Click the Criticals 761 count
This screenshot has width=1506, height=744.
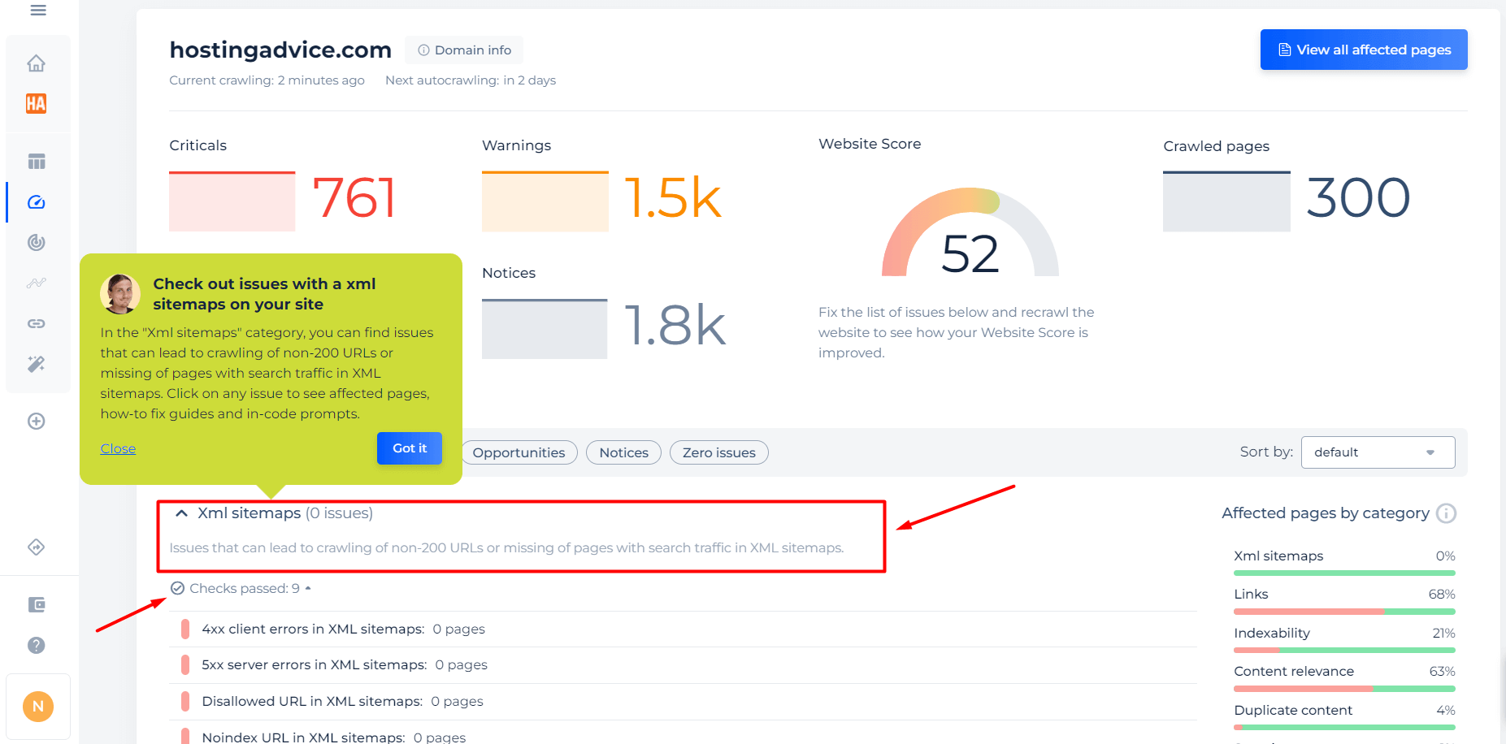click(354, 198)
